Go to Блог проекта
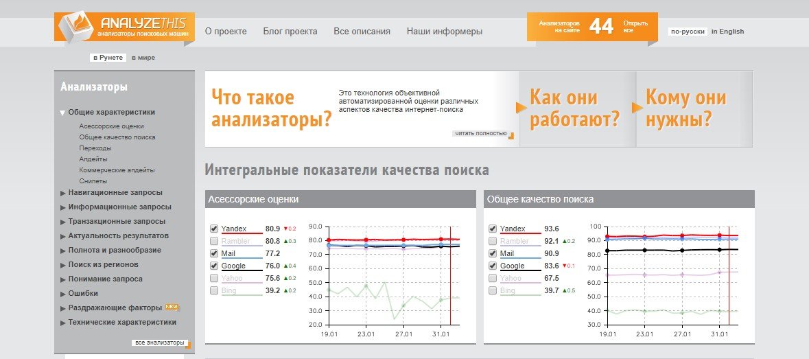The width and height of the screenshot is (809, 359). (290, 32)
